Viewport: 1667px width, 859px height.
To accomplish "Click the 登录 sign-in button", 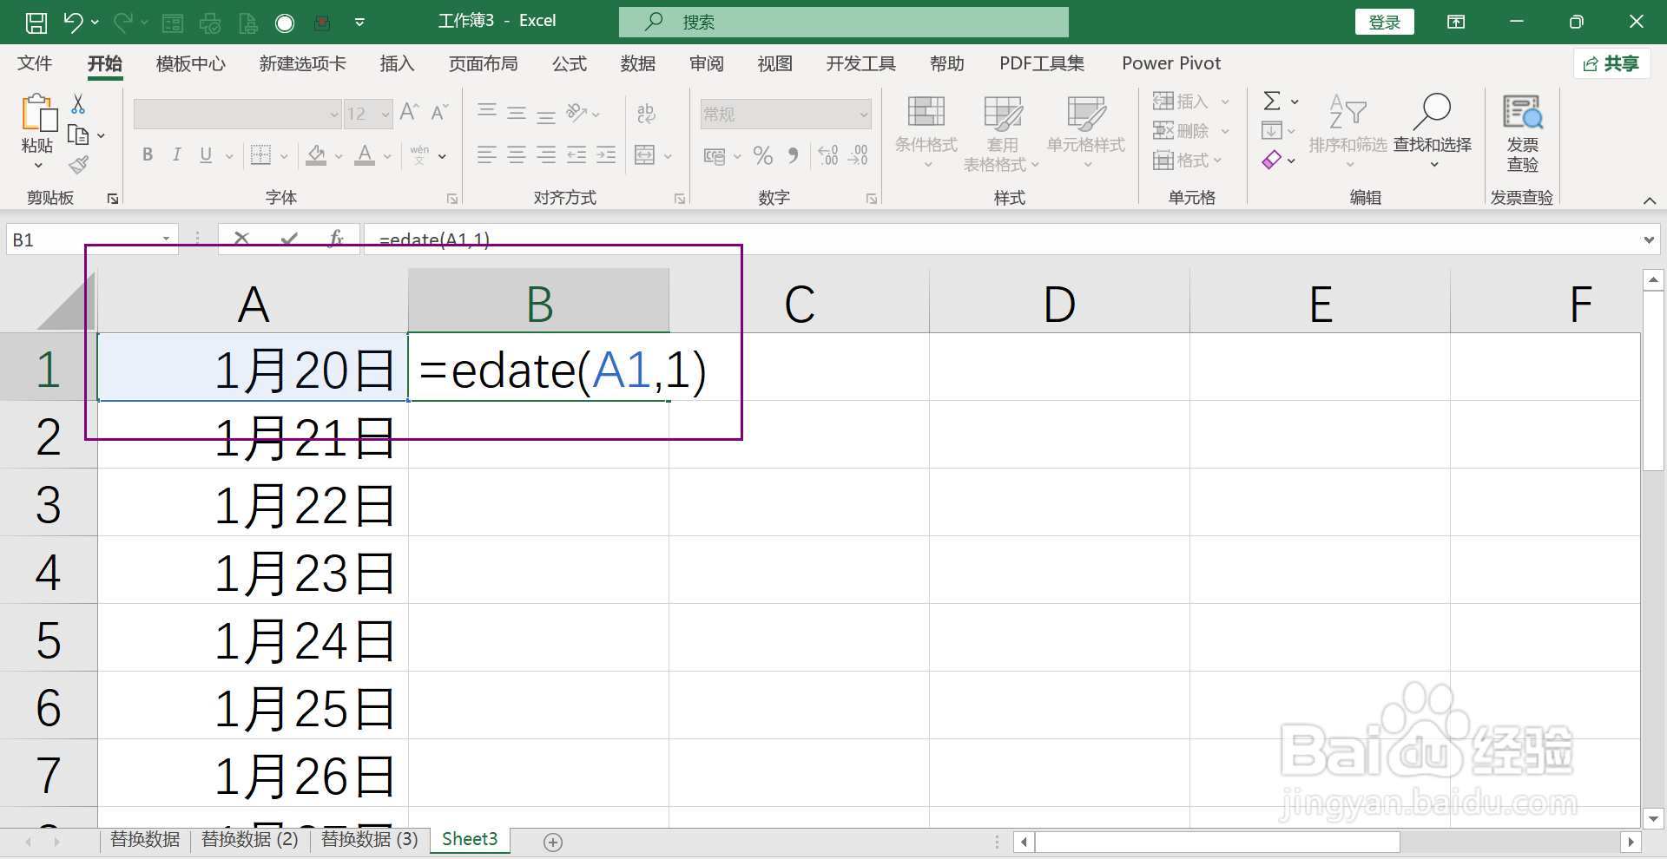I will pyautogui.click(x=1385, y=23).
